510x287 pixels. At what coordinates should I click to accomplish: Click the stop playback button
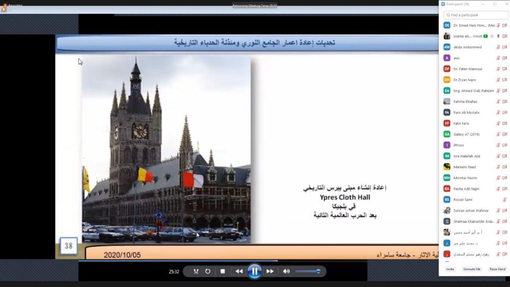click(223, 272)
